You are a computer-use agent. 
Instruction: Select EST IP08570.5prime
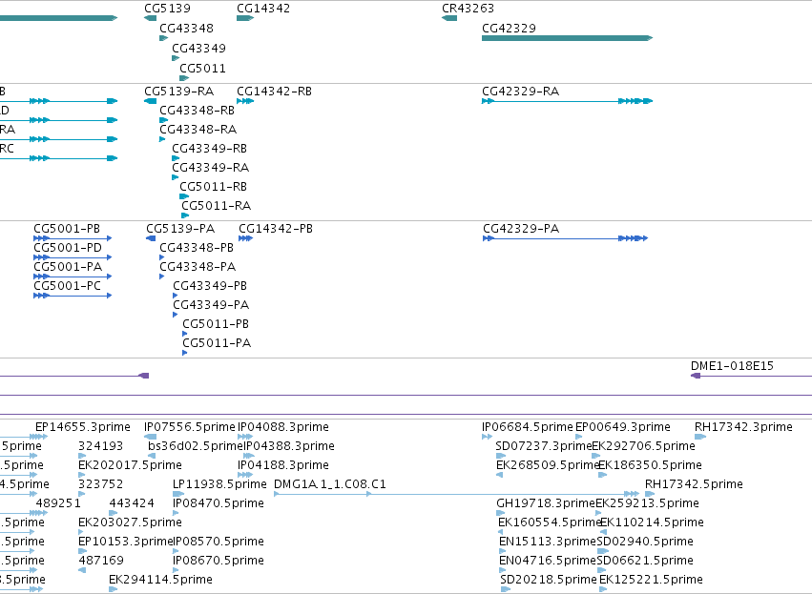pyautogui.click(x=218, y=542)
